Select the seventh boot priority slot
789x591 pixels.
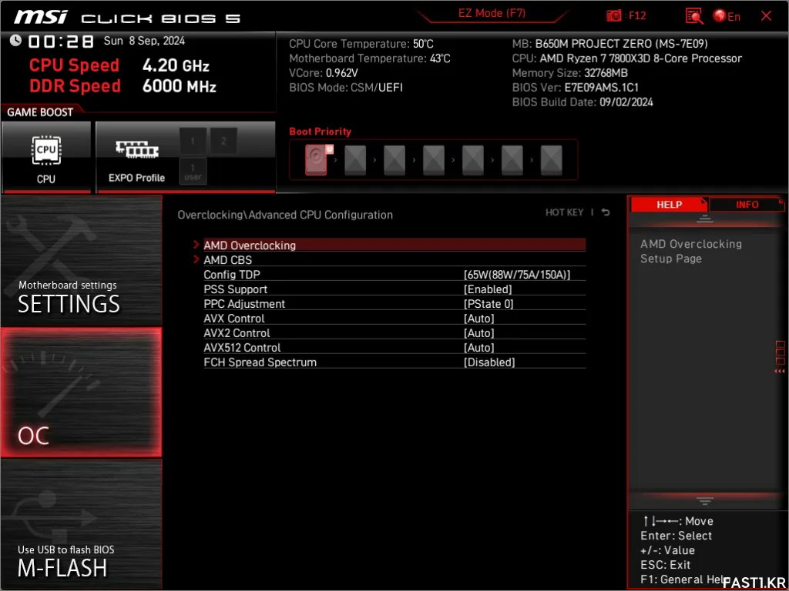552,160
